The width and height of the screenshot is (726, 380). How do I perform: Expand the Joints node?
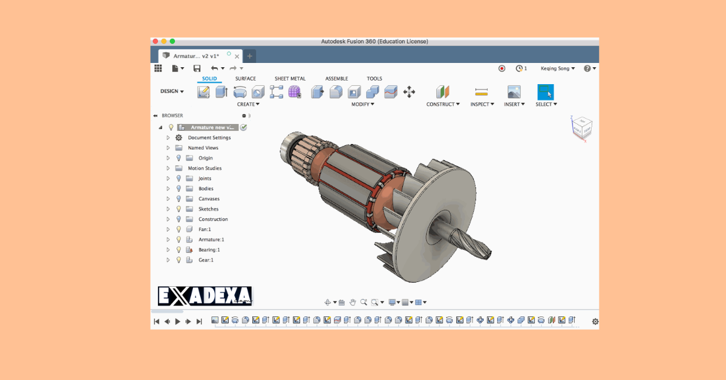[x=168, y=178]
